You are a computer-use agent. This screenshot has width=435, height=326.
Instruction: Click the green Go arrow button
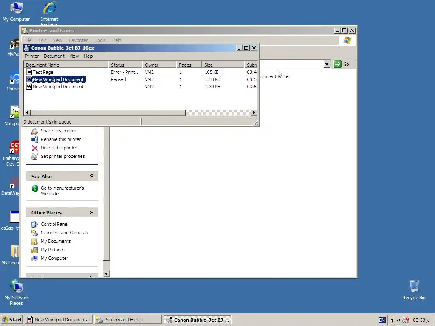338,64
